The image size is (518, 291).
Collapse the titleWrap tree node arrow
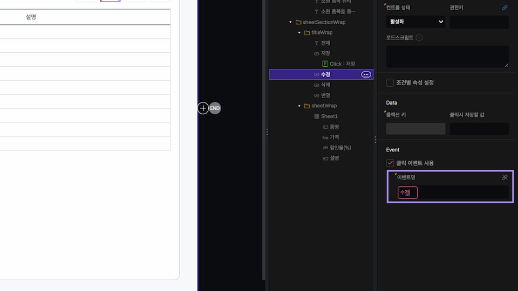click(x=299, y=33)
